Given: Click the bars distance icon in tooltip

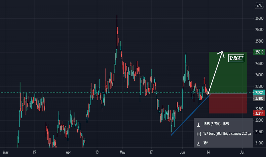Looking at the screenshot, I should 198,134.
